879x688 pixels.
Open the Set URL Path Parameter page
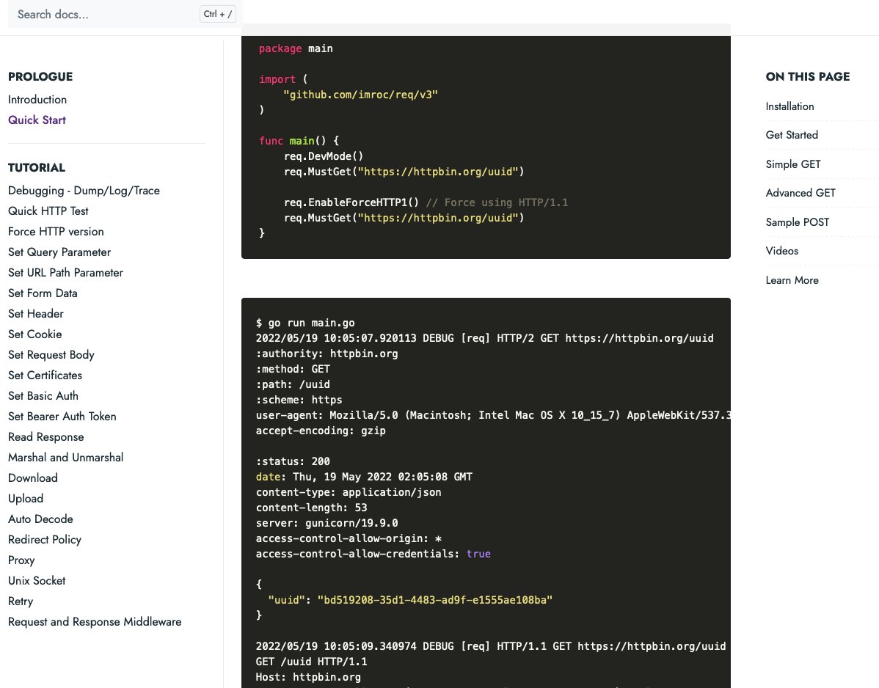coord(65,272)
